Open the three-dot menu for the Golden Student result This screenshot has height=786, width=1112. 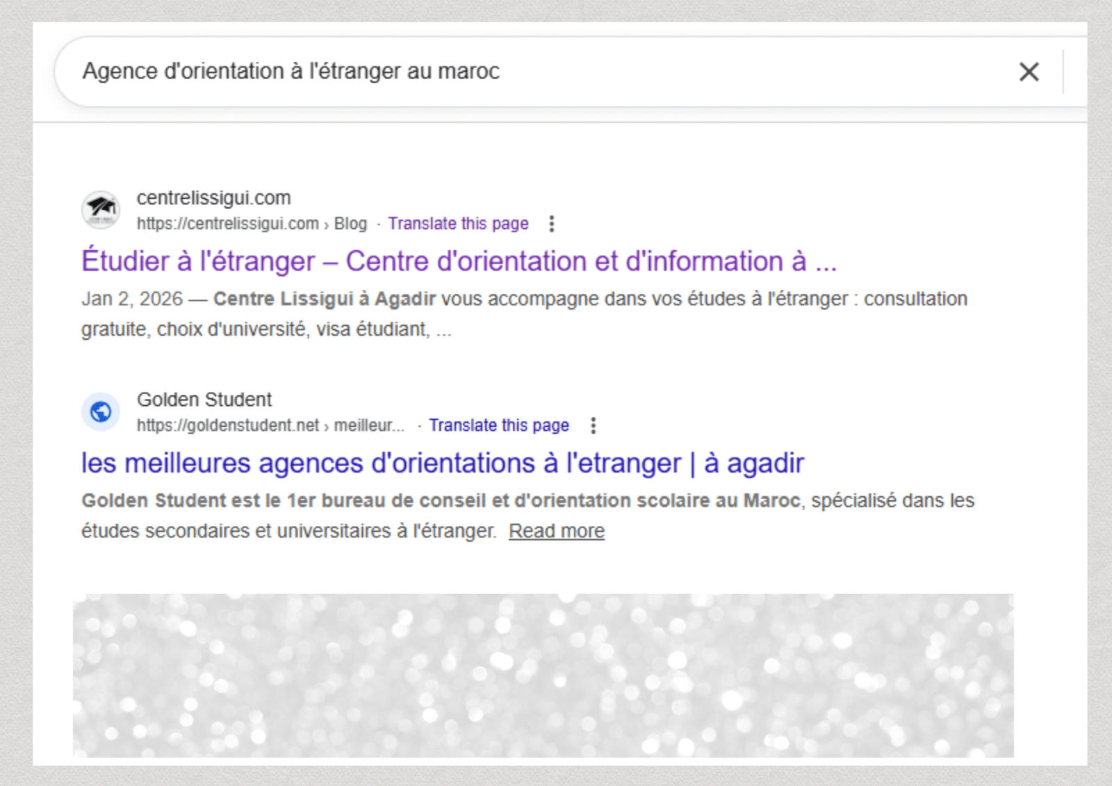(x=593, y=425)
